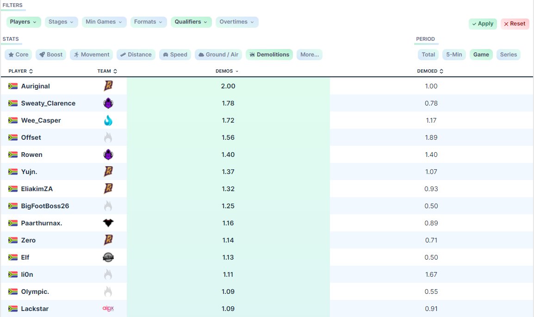Screen dimensions: 534x317
Task: Switch to the Series period tab
Action: point(508,54)
